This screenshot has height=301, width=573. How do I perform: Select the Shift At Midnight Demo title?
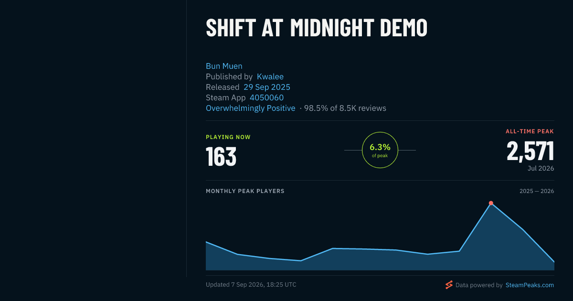pyautogui.click(x=317, y=28)
